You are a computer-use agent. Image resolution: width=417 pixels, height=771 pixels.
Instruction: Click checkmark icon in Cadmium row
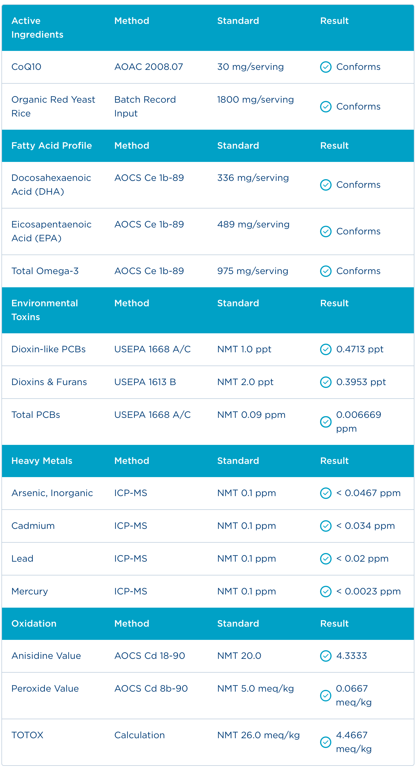click(x=325, y=526)
